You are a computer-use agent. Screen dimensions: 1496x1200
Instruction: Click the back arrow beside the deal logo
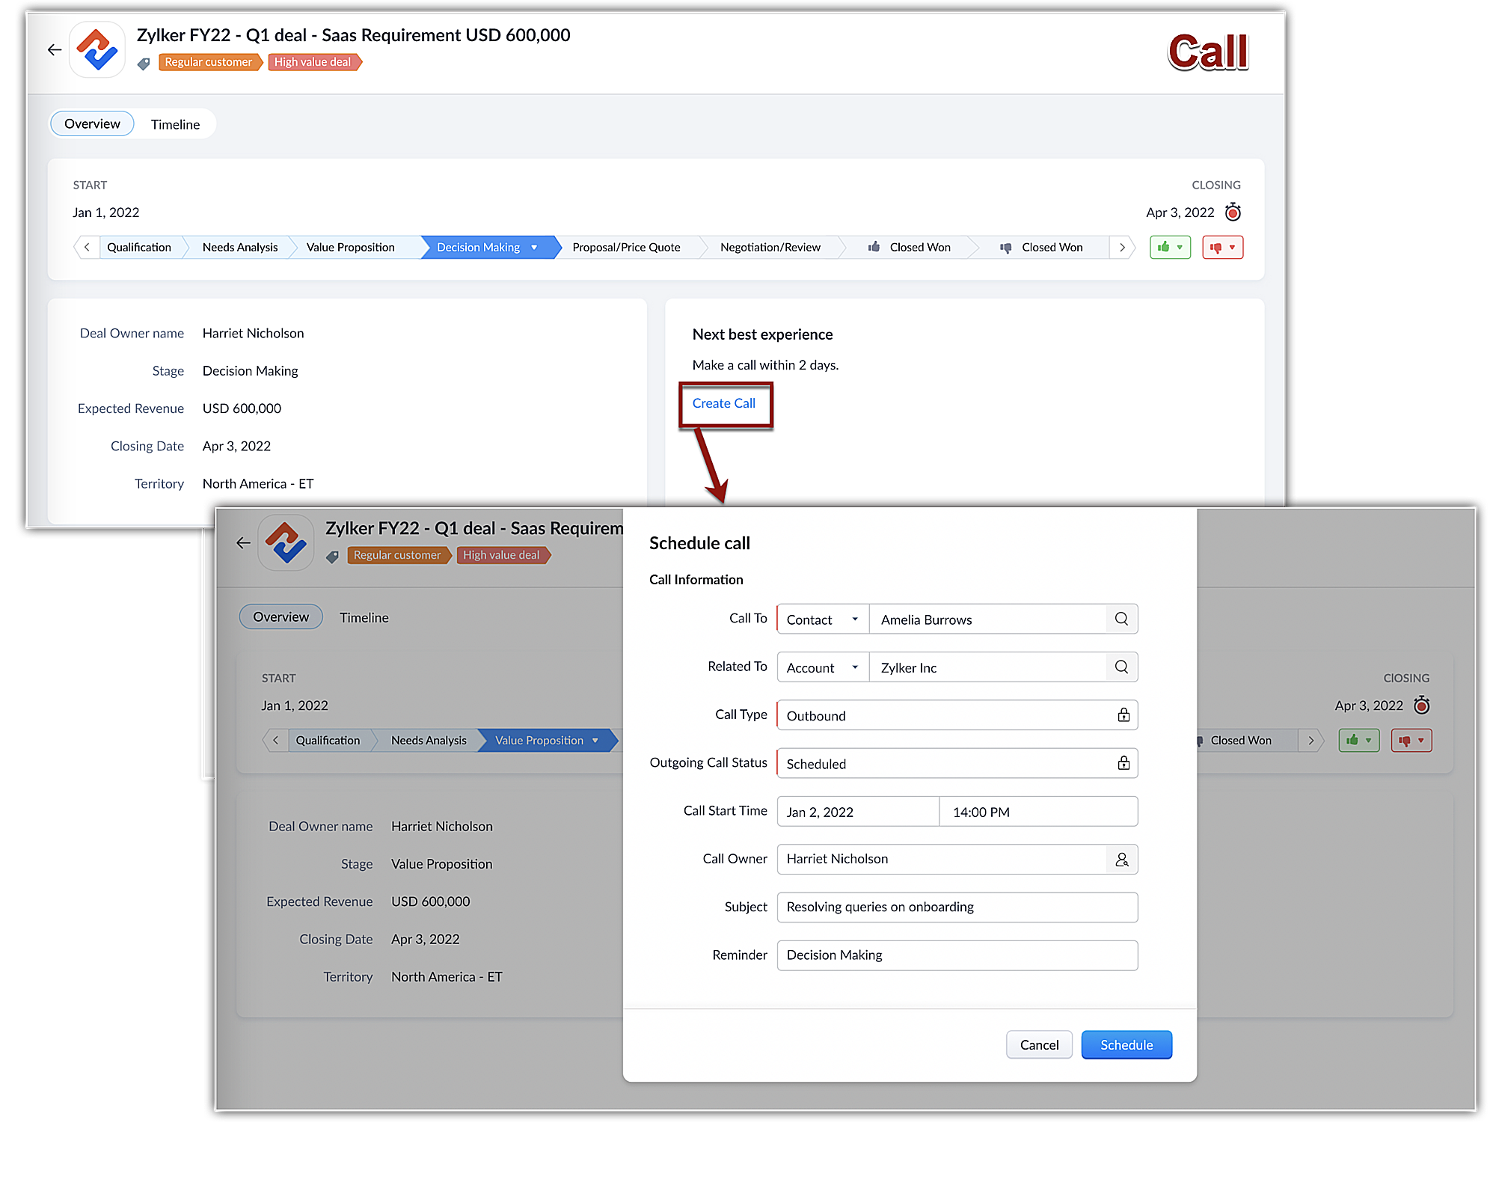(55, 50)
